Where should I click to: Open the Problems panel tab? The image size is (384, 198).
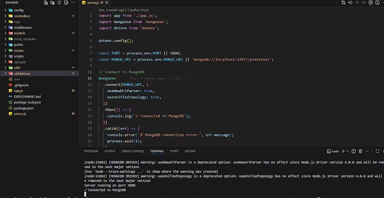click(x=91, y=151)
